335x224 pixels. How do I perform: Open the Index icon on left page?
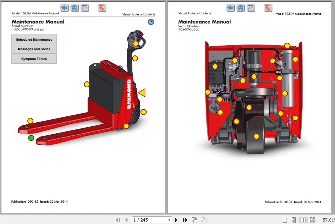[85, 8]
